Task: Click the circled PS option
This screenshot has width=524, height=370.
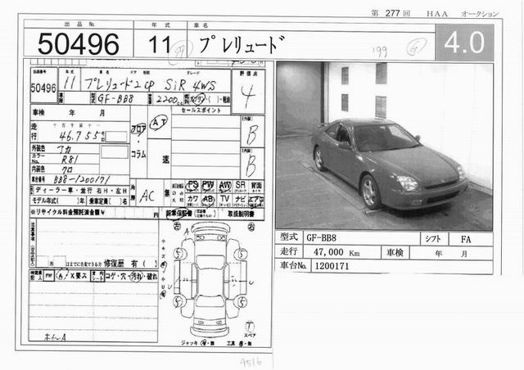Action: [193, 185]
